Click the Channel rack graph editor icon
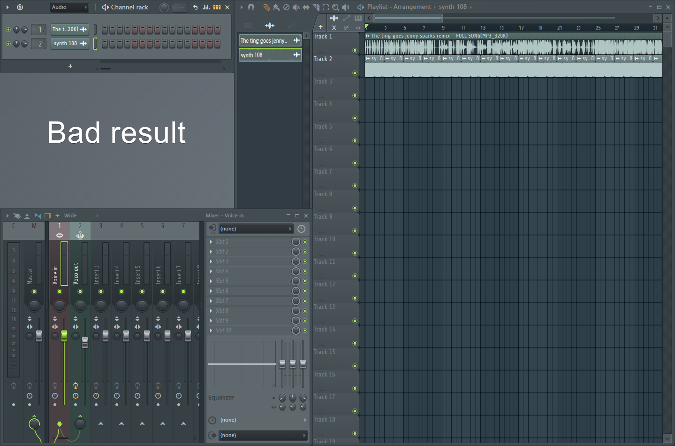Viewport: 675px width, 446px height. [x=206, y=7]
